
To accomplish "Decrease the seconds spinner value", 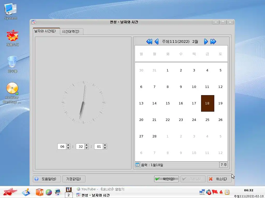I will (105, 148).
